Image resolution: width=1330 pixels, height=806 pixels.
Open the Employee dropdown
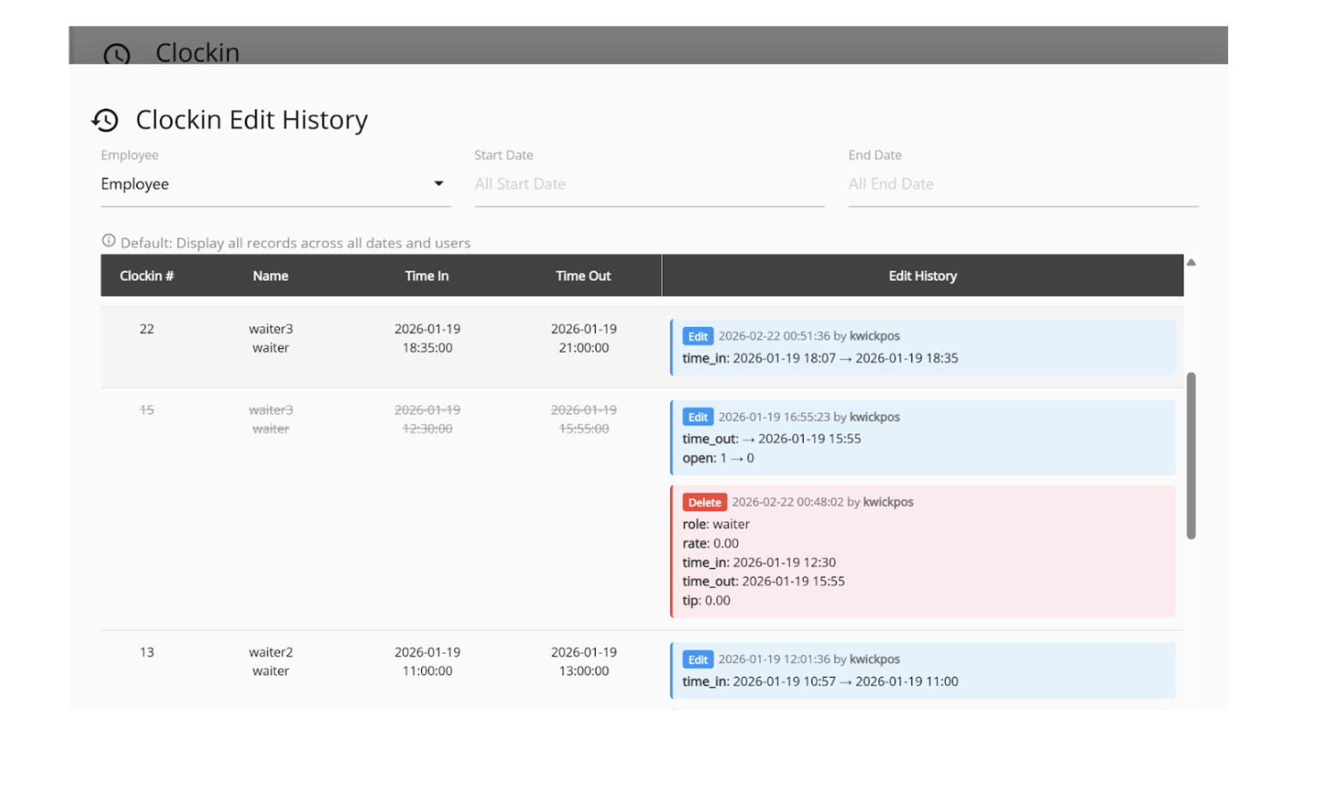click(x=276, y=184)
